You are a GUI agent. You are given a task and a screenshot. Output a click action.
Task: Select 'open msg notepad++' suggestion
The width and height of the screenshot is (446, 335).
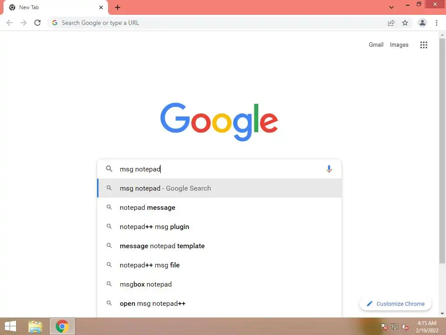pos(219,304)
